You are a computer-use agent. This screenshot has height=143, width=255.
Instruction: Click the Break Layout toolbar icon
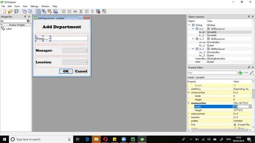pos(98,12)
